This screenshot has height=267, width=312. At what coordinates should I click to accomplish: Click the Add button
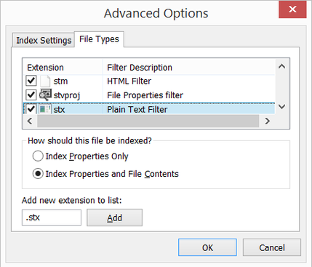(x=115, y=218)
